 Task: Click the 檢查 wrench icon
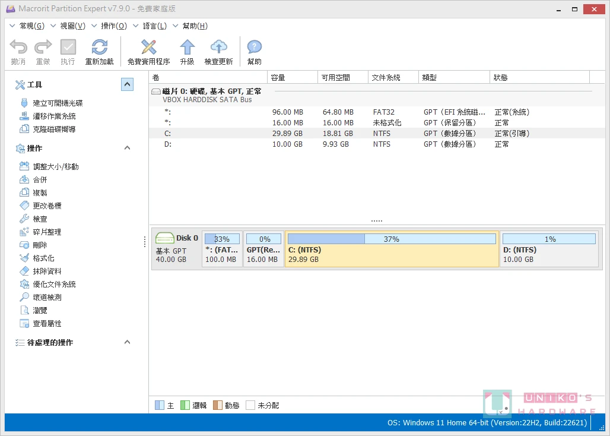[24, 219]
